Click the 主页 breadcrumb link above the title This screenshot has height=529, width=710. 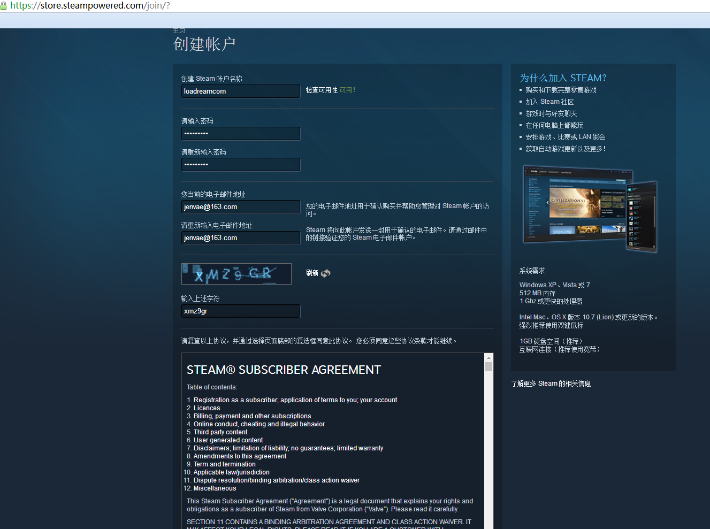coord(179,30)
